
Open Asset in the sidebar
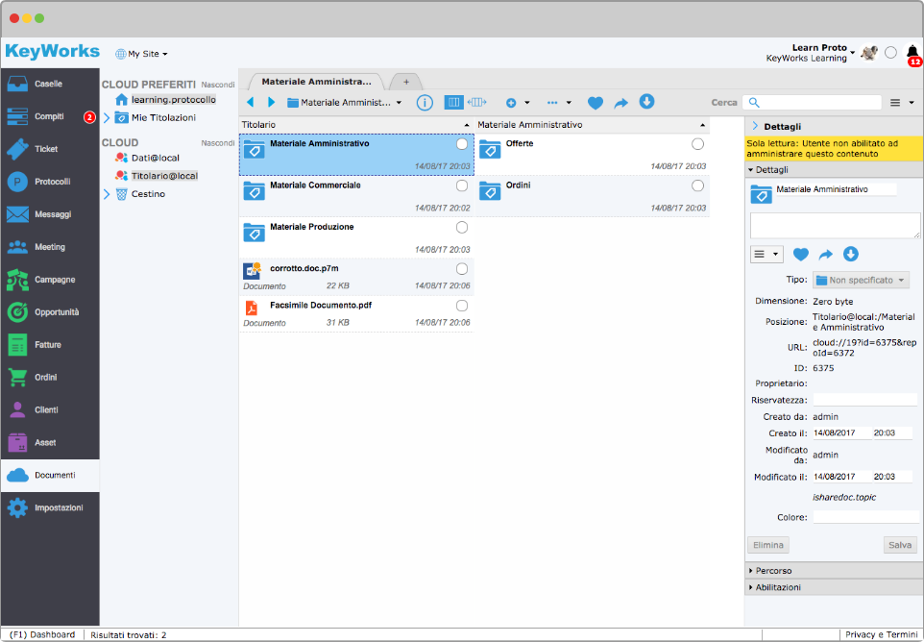pyautogui.click(x=50, y=443)
